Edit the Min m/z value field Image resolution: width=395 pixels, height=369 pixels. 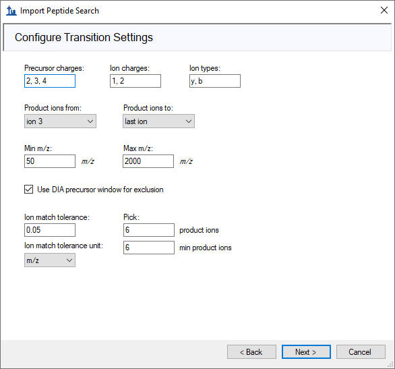pyautogui.click(x=50, y=161)
